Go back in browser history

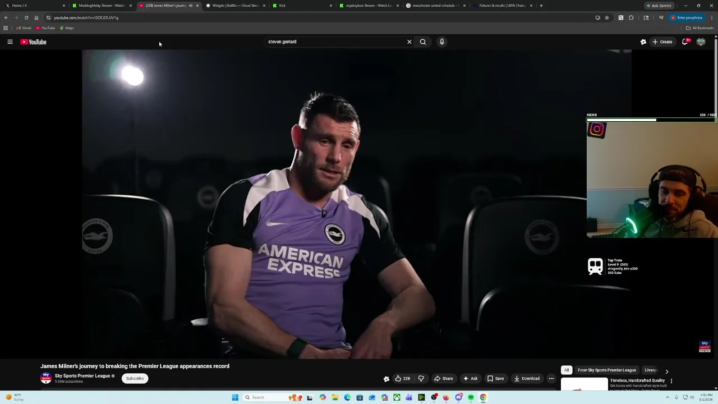pyautogui.click(x=6, y=17)
